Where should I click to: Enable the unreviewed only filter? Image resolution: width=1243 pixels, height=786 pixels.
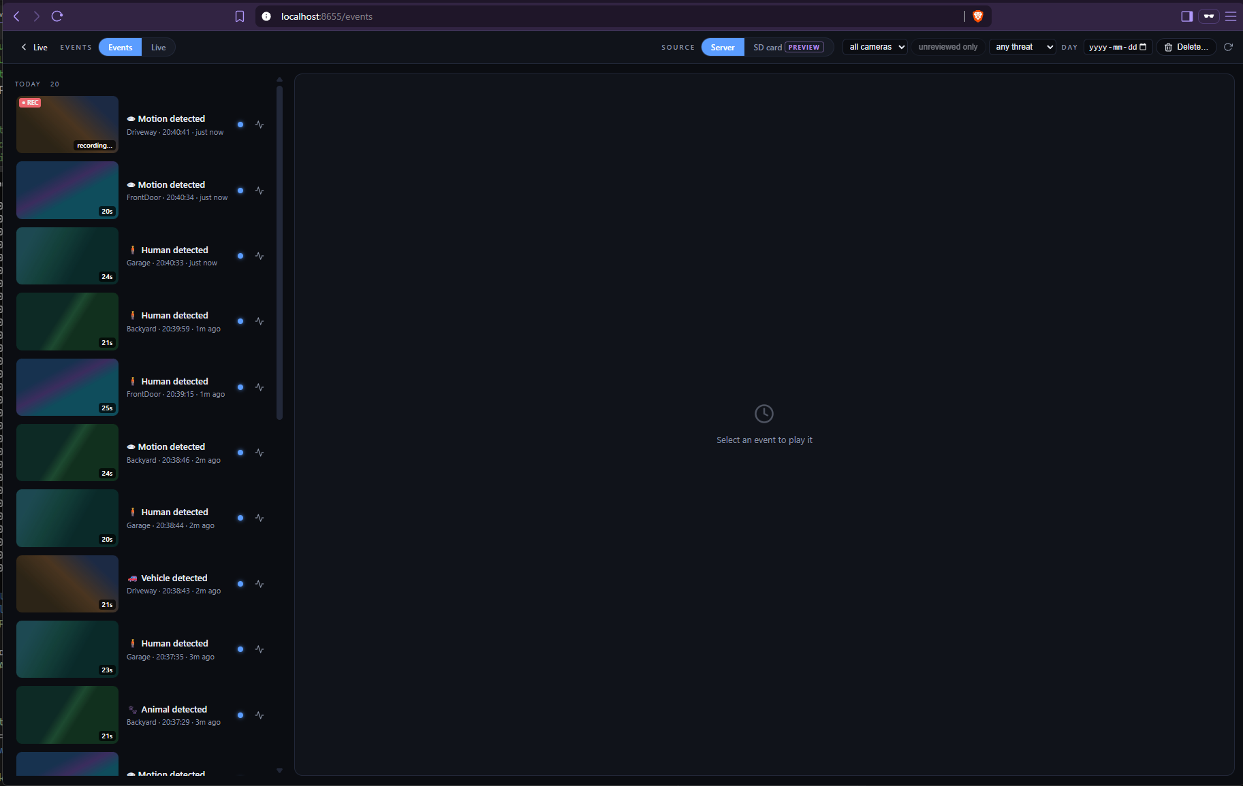pos(947,47)
